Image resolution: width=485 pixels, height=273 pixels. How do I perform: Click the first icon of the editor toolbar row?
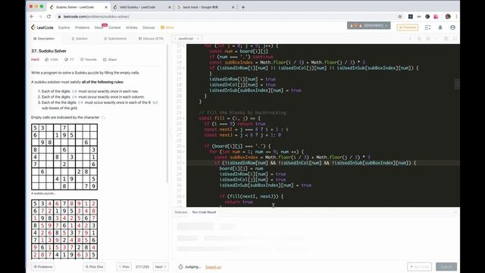click(x=410, y=39)
